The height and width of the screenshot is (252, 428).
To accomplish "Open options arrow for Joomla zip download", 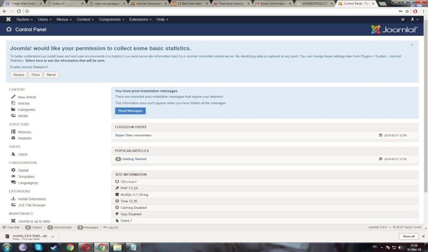I will point(53,237).
